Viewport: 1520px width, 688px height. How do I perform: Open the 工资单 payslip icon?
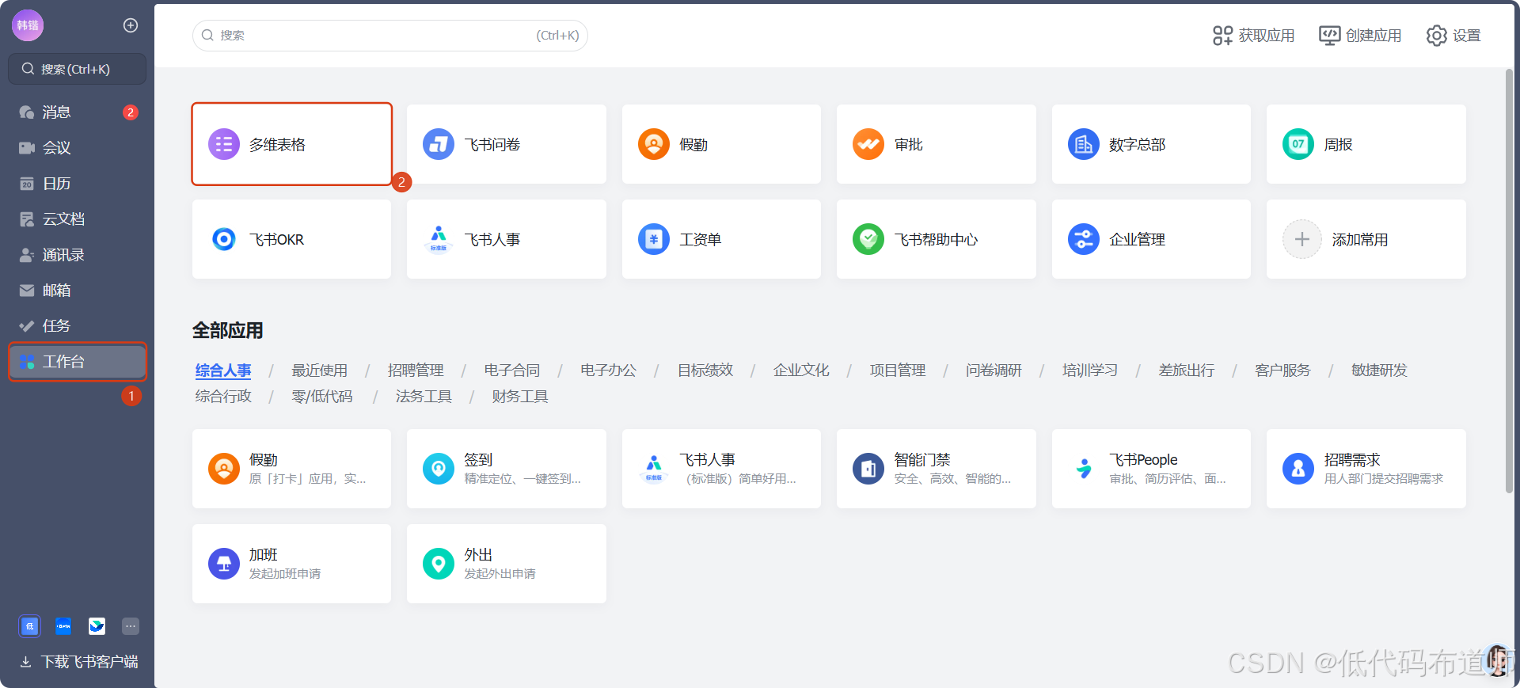coord(654,239)
